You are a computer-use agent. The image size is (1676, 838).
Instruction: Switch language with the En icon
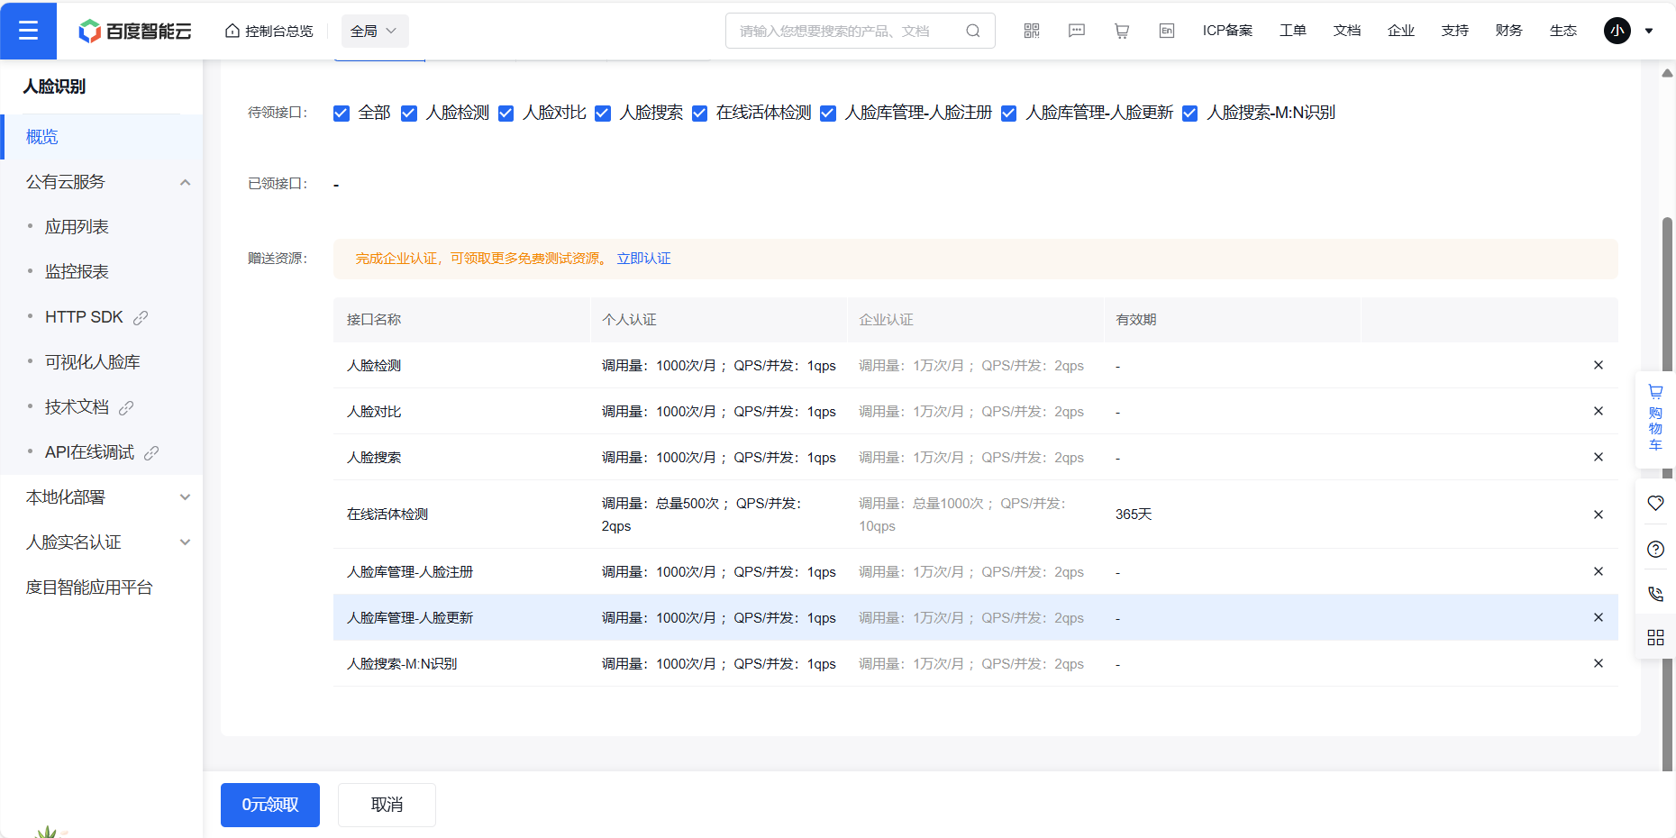point(1167,31)
